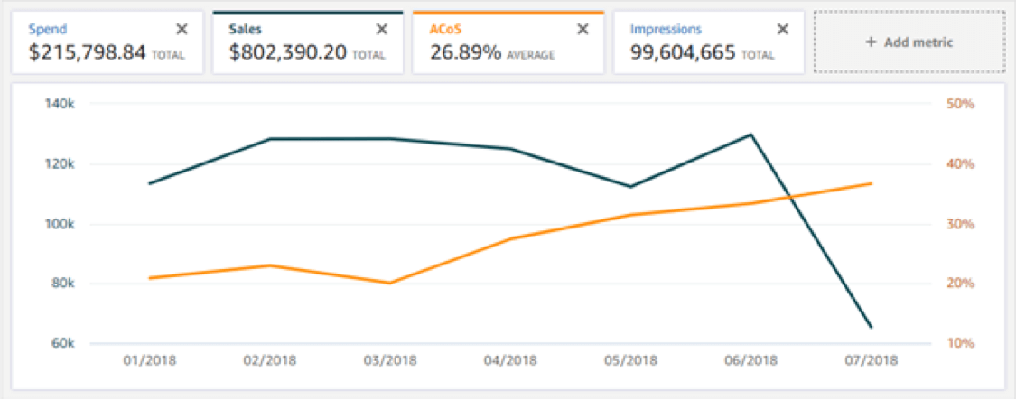Click the 02/2018 axis label

click(269, 361)
